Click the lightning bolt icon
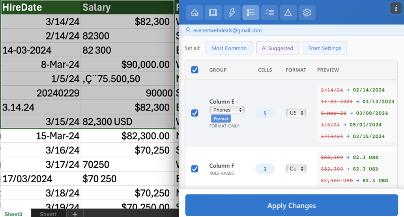This screenshot has width=404, height=217. coord(232,13)
